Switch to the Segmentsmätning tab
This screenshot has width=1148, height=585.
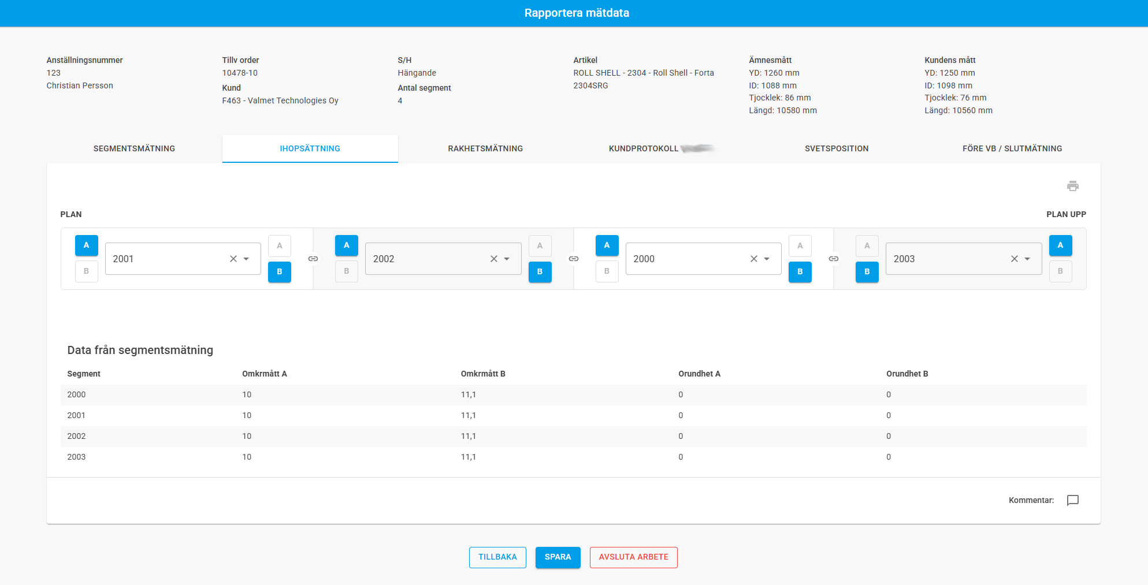(x=134, y=148)
